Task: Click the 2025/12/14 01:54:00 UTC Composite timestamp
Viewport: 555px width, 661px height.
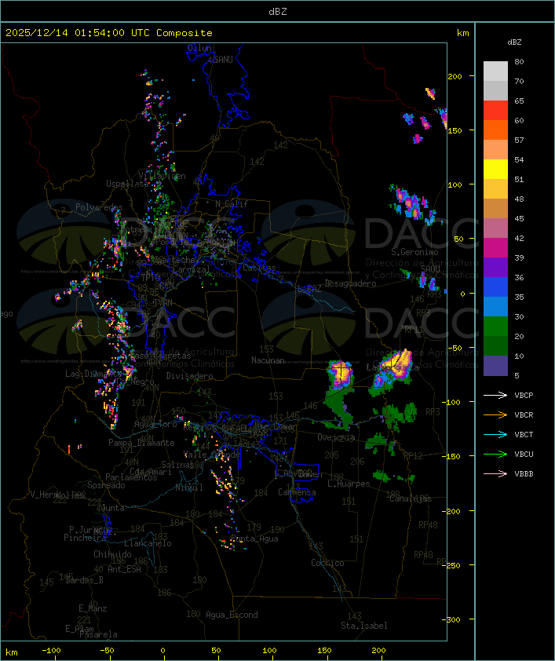Action: 109,33
